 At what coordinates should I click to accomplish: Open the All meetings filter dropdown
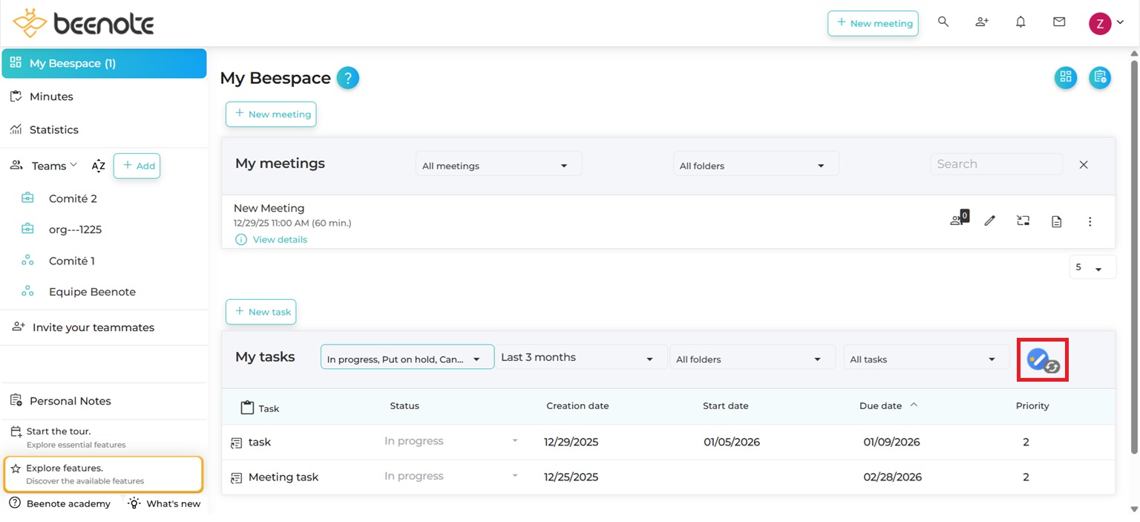pyautogui.click(x=498, y=163)
